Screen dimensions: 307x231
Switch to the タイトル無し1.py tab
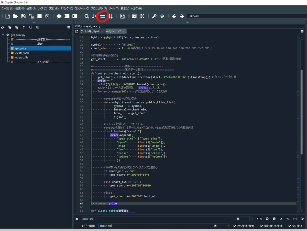(x=90, y=31)
